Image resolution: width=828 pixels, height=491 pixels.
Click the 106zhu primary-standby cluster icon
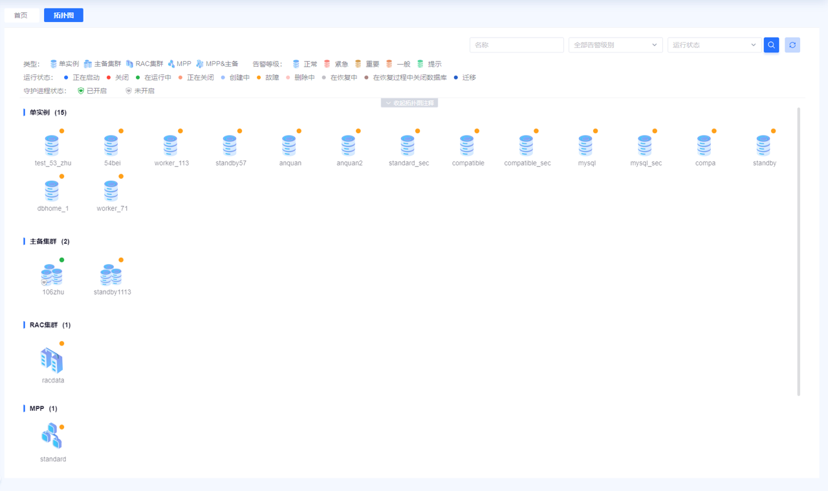coord(52,275)
